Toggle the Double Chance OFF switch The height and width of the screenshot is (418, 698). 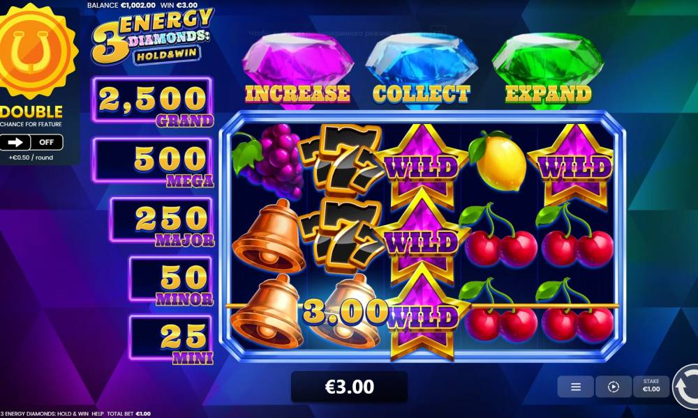click(x=46, y=142)
